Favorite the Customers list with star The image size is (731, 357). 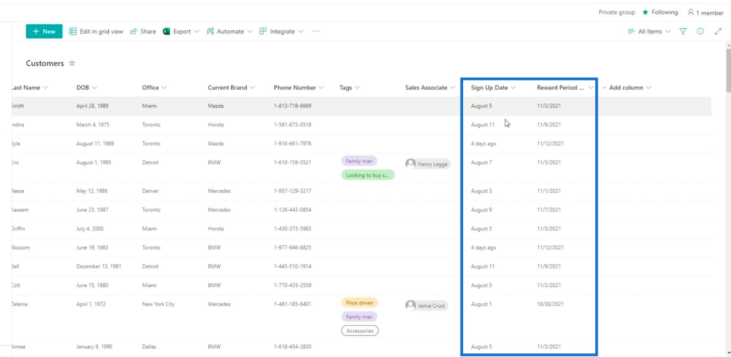click(72, 63)
